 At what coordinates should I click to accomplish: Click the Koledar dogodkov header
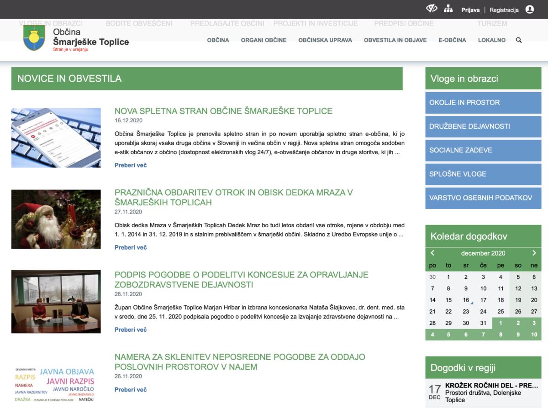tap(483, 236)
